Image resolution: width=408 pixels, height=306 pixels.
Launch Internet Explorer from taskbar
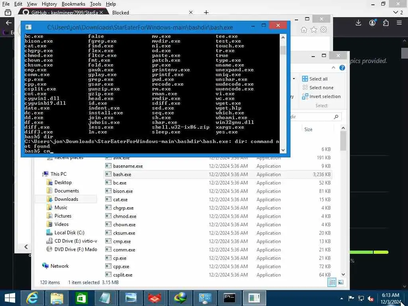coord(32,298)
